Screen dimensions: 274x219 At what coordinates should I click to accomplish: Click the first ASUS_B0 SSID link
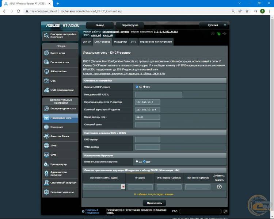[96, 35]
